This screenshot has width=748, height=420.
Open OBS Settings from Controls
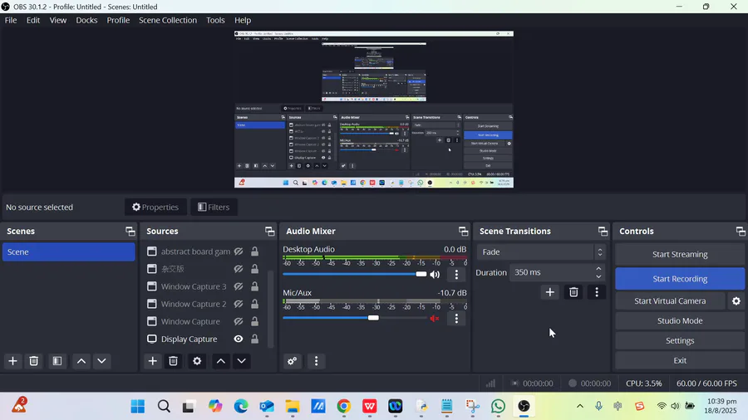pos(680,340)
